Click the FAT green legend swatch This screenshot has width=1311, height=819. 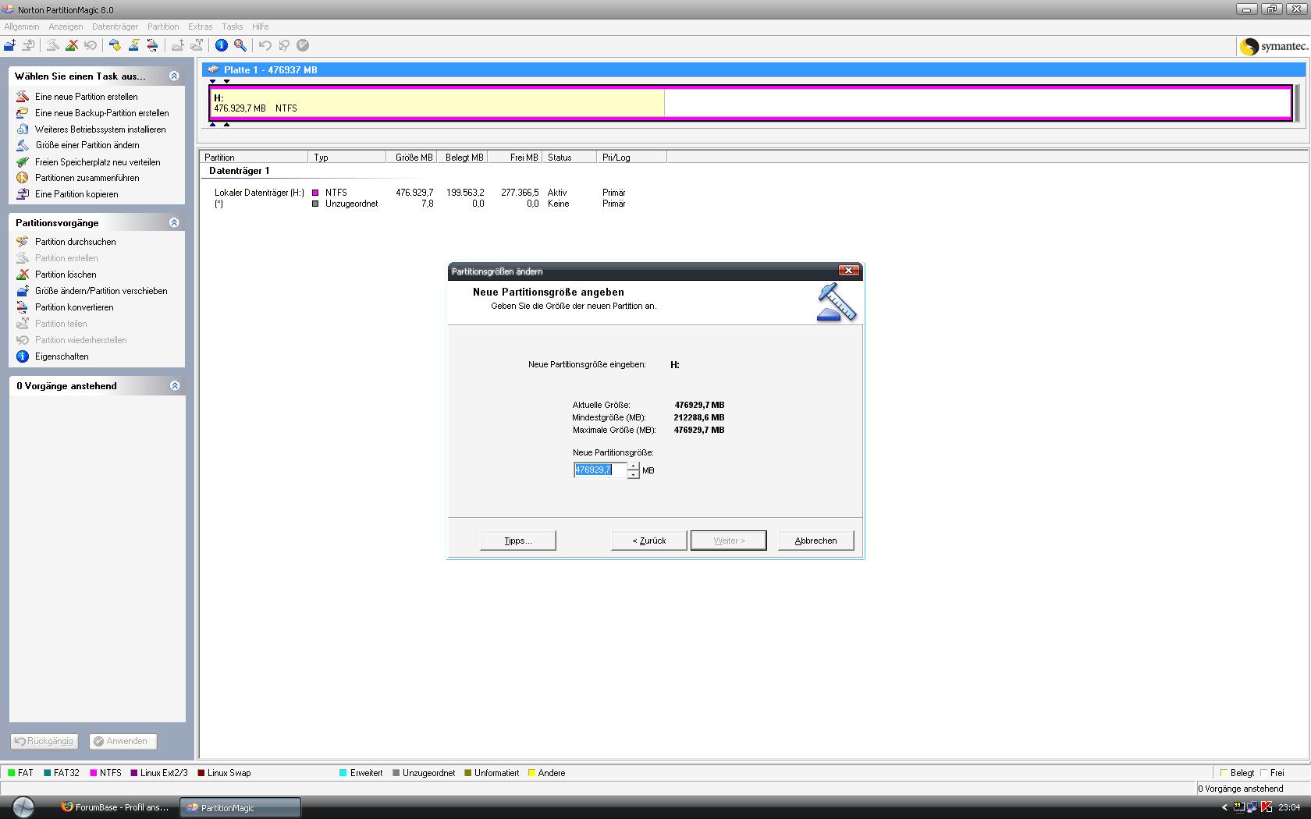pos(12,773)
